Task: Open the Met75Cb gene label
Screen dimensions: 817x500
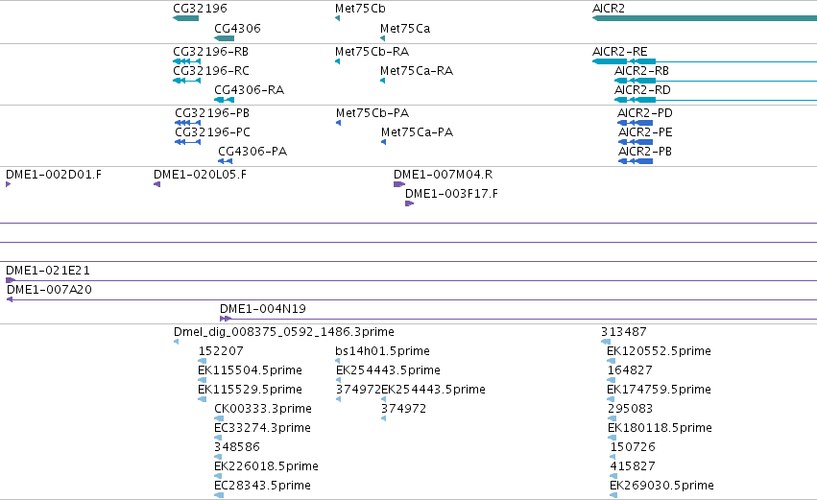Action: (x=360, y=9)
